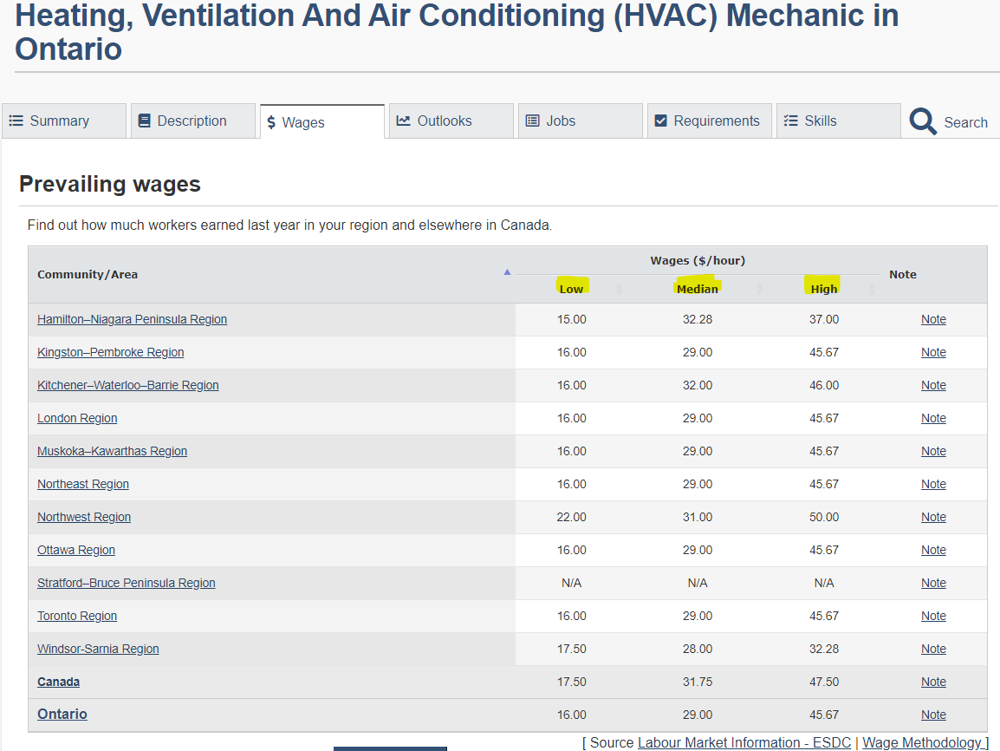Open the Ontario wages link
Viewport: 1000px width, 751px height.
coord(62,714)
